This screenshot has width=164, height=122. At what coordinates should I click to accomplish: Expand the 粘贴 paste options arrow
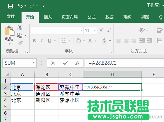tap(9, 44)
